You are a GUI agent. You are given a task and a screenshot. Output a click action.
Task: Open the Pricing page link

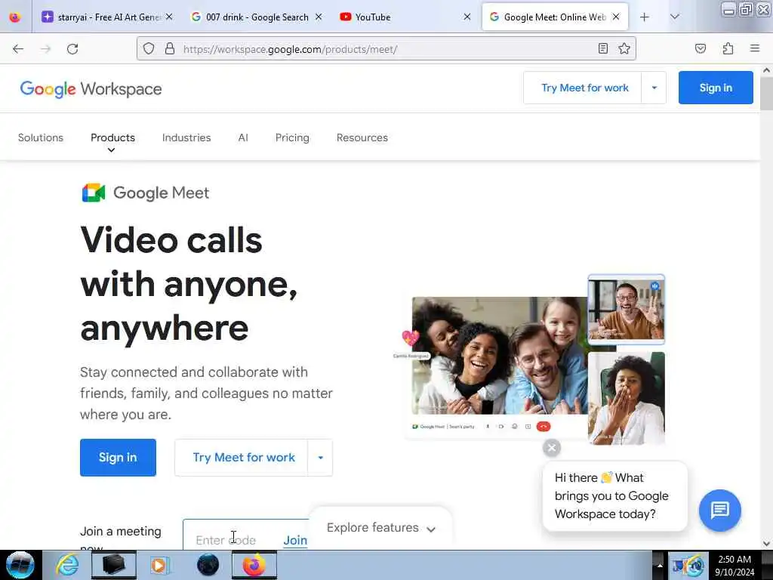pyautogui.click(x=292, y=137)
